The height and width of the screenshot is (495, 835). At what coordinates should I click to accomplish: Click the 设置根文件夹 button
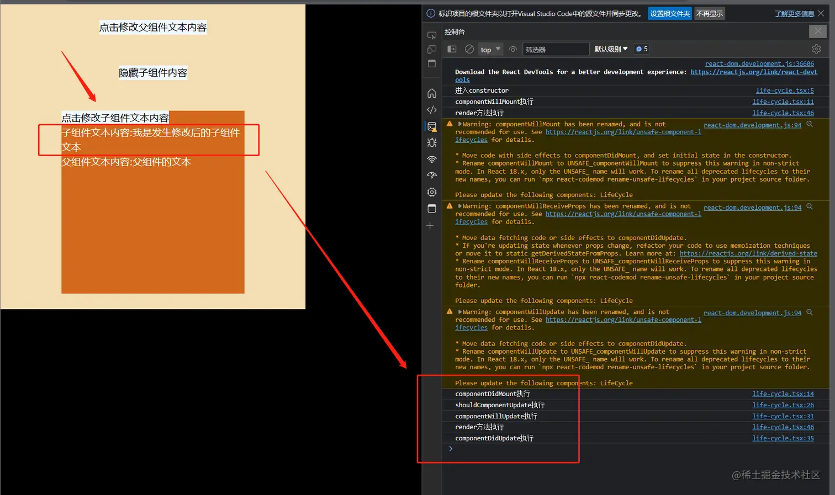coord(670,14)
